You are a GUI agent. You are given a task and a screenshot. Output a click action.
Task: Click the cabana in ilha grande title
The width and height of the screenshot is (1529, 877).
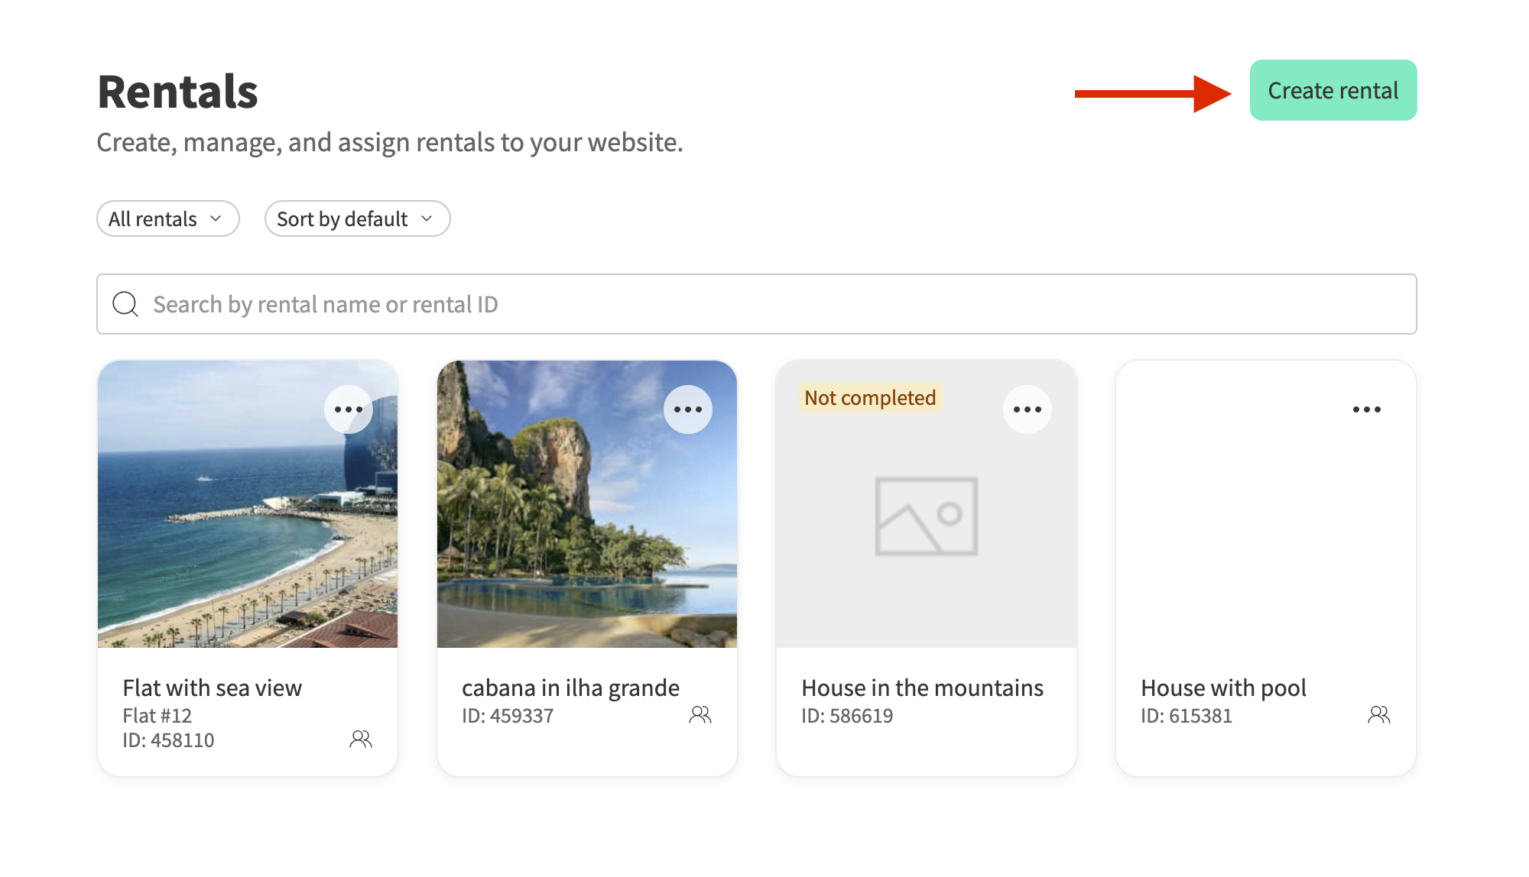pos(570,688)
